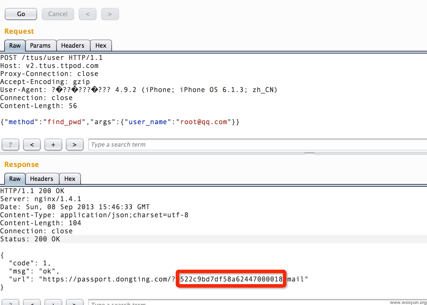427x305 pixels.
Task: Click the Content-Length: 104 line
Action: point(41,223)
